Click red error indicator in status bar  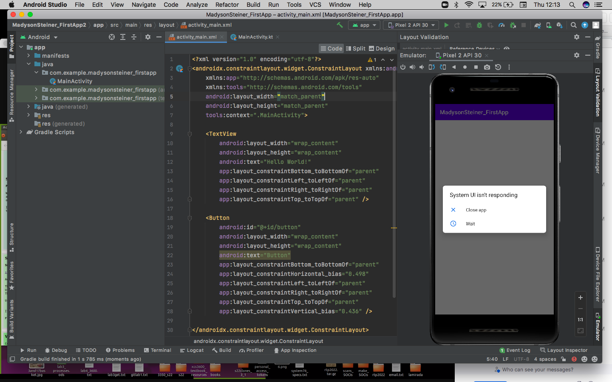[574, 359]
